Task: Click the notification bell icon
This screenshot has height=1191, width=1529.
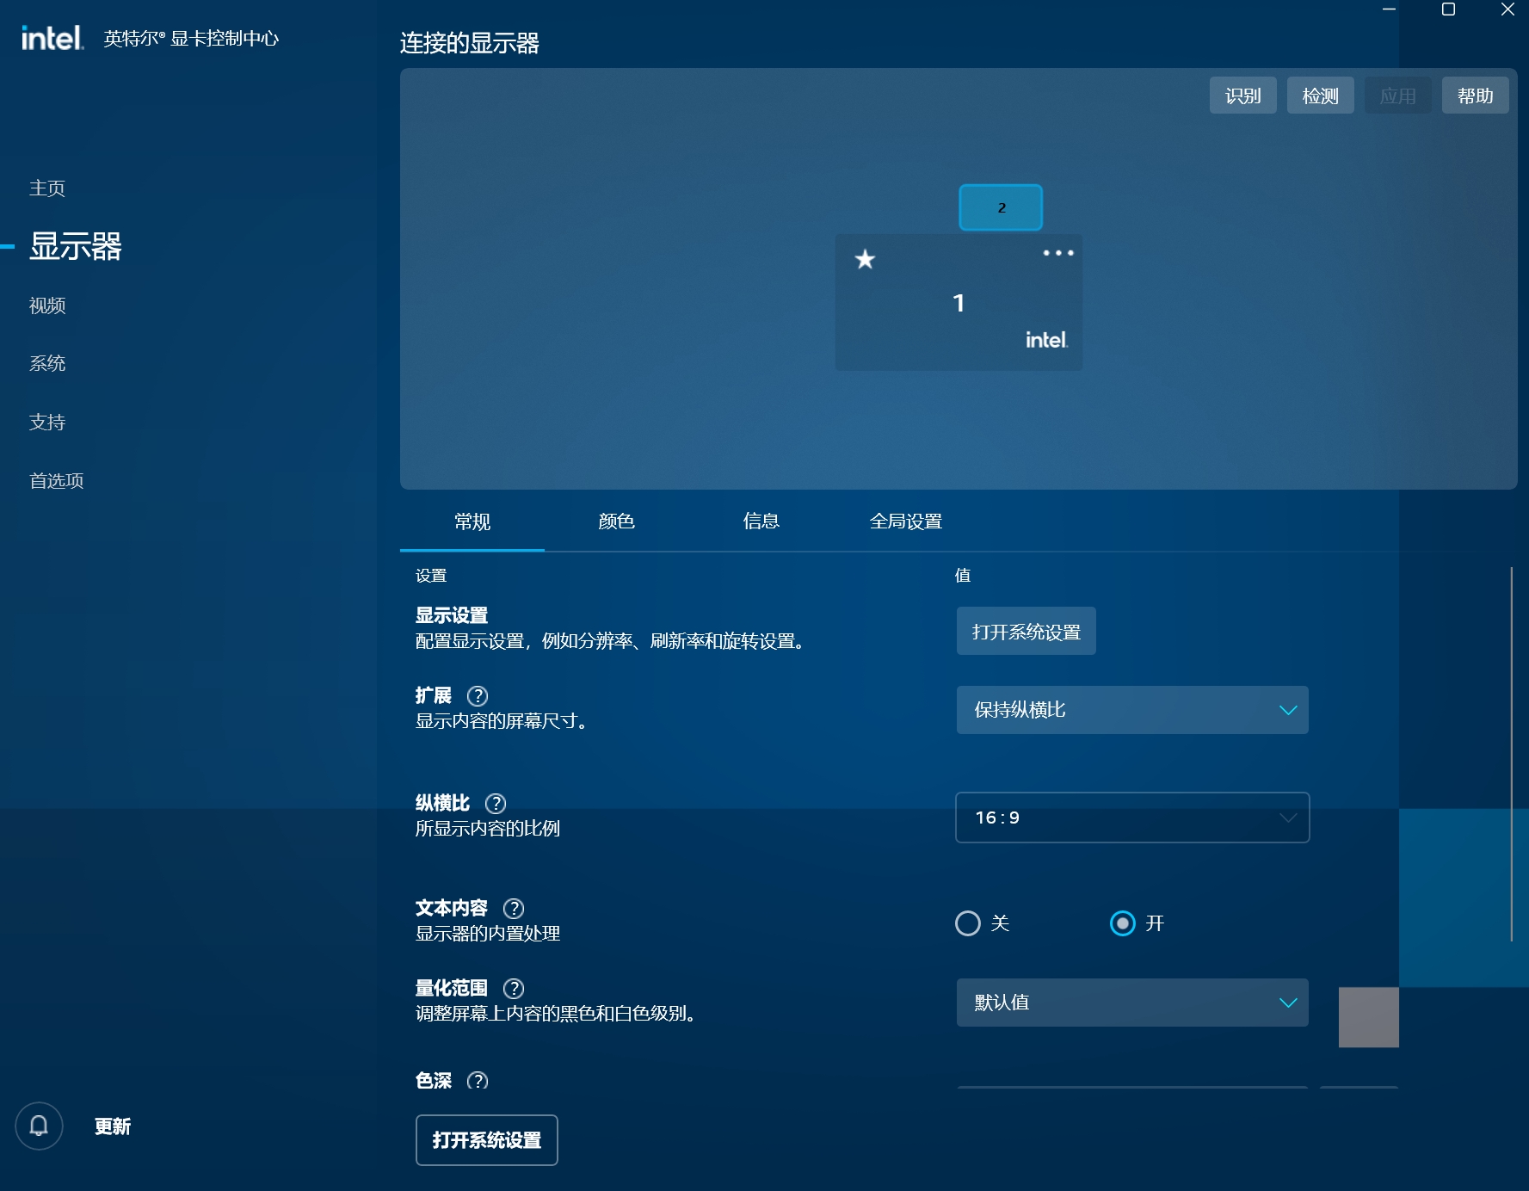Action: tap(39, 1126)
